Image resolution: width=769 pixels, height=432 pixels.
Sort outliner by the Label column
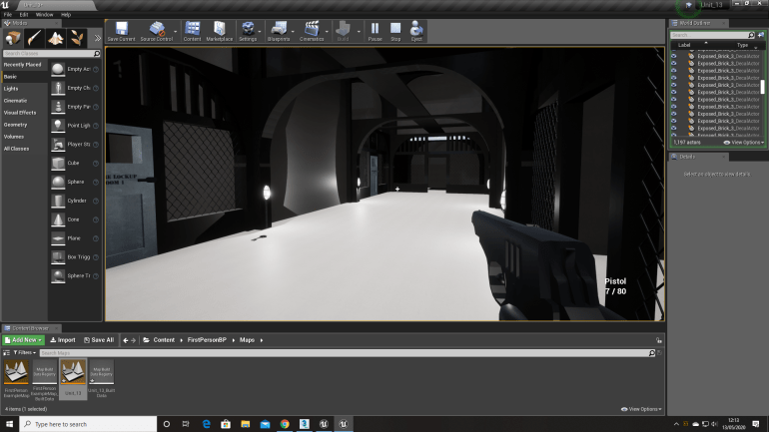coord(684,45)
